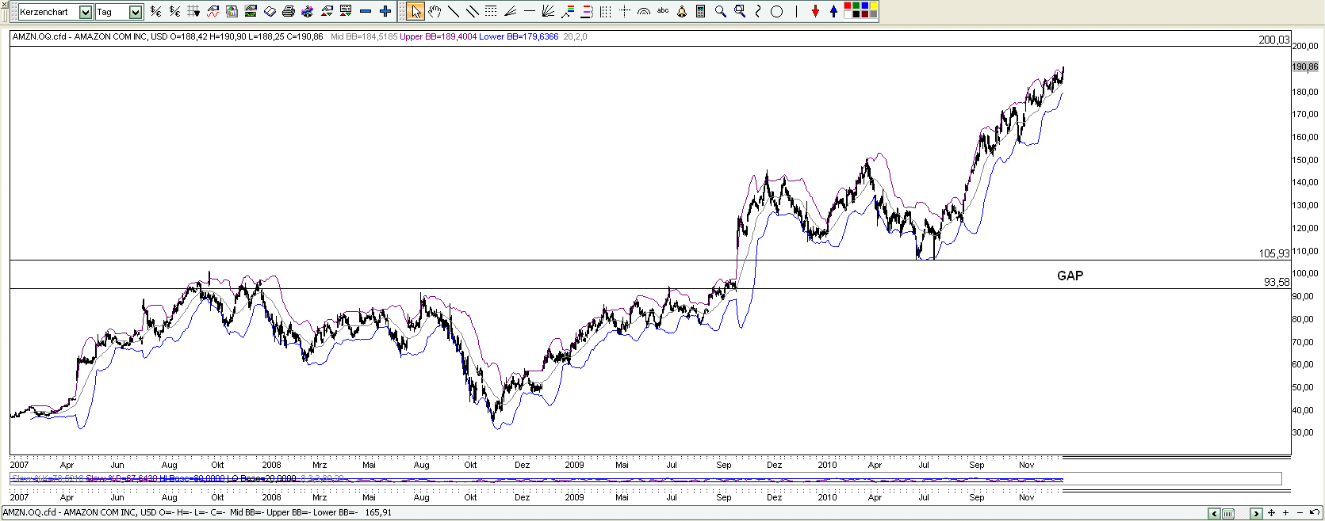Select the arrow pointer tool
Image resolution: width=1325 pixels, height=521 pixels.
tap(415, 11)
